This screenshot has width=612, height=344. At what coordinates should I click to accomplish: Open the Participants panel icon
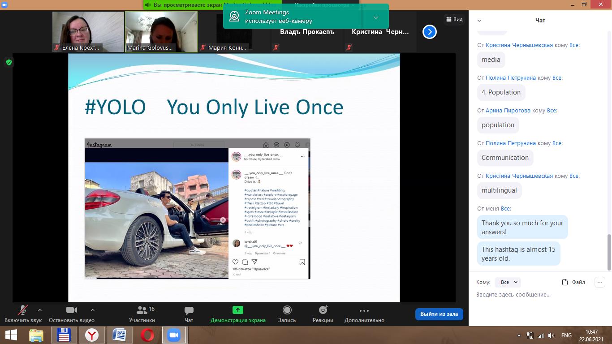coord(142,310)
